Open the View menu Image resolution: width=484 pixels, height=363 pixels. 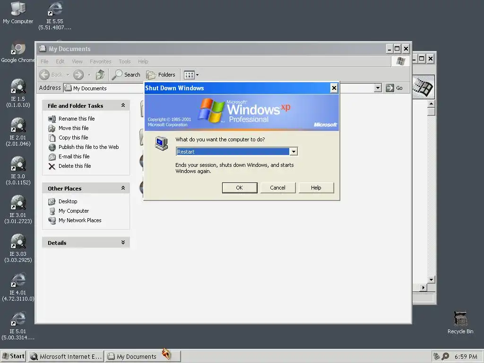pos(77,61)
